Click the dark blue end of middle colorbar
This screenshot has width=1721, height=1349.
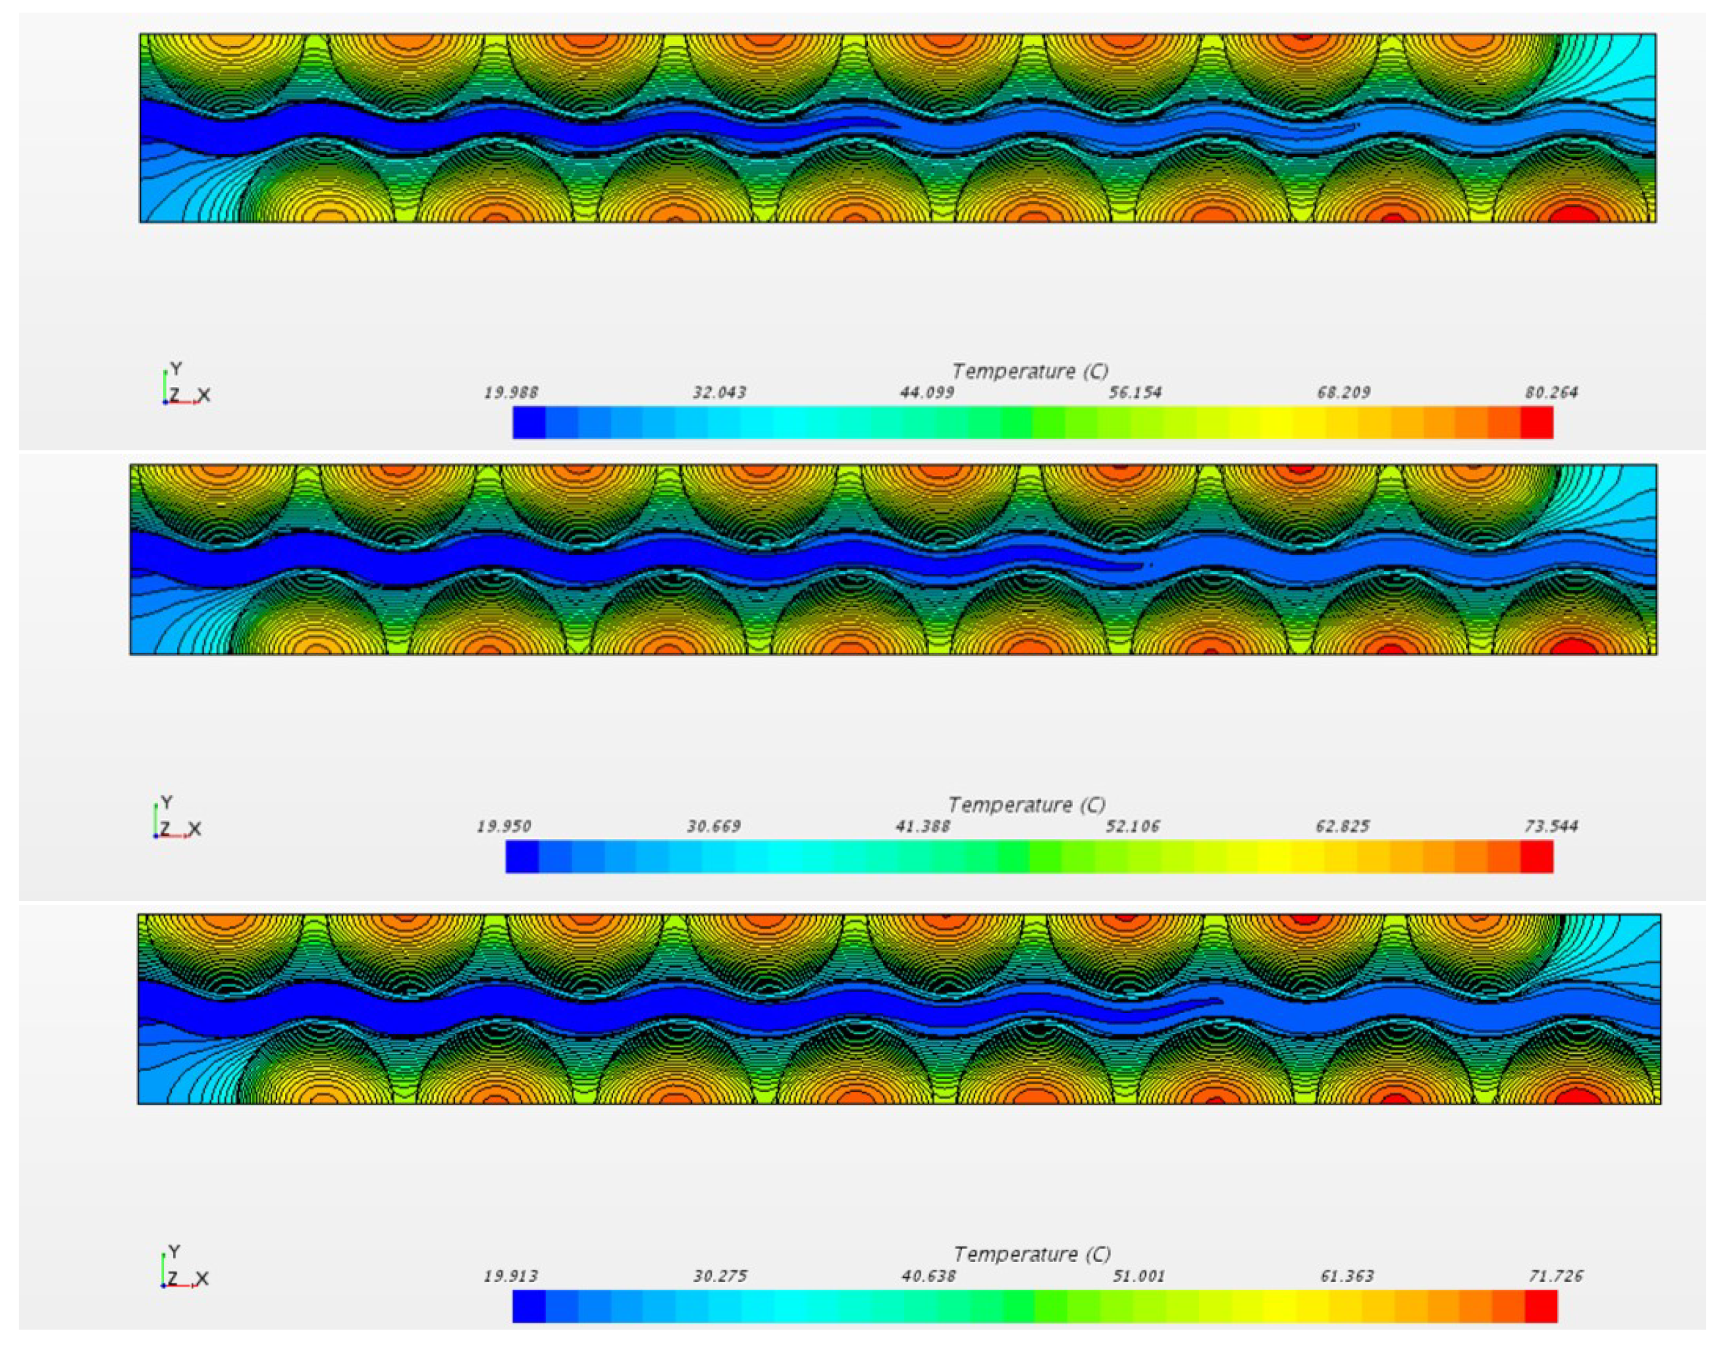pyautogui.click(x=521, y=856)
